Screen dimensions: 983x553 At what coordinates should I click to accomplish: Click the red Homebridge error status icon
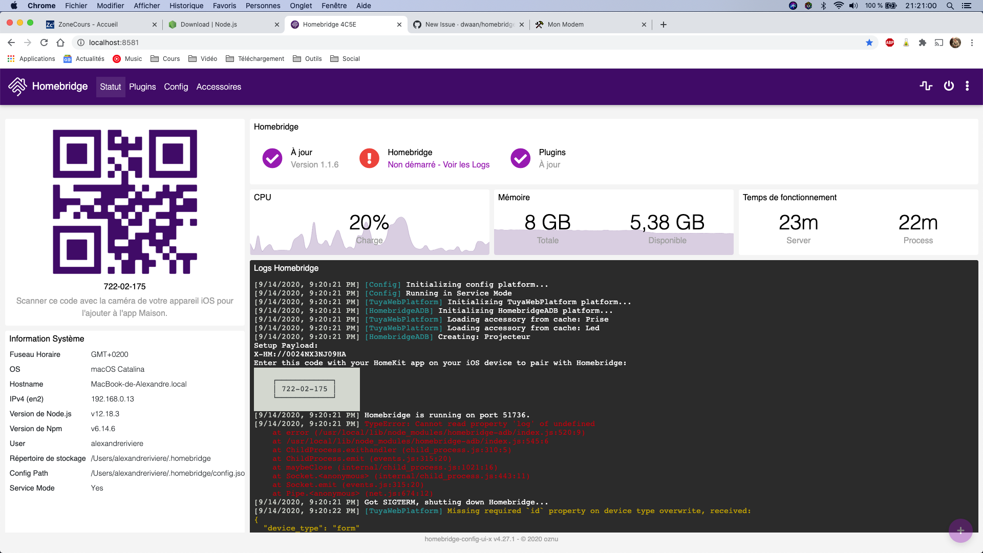click(x=369, y=158)
